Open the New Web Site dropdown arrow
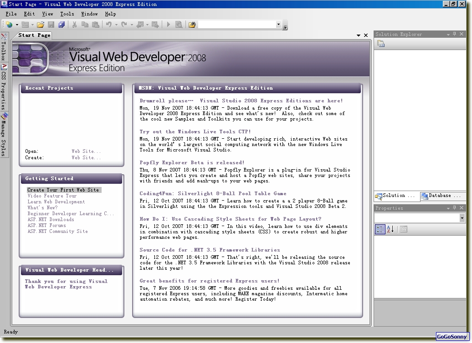This screenshot has width=472, height=343. [x=17, y=25]
